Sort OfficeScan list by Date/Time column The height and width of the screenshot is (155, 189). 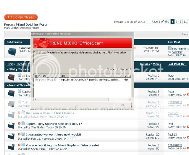tap(46, 76)
